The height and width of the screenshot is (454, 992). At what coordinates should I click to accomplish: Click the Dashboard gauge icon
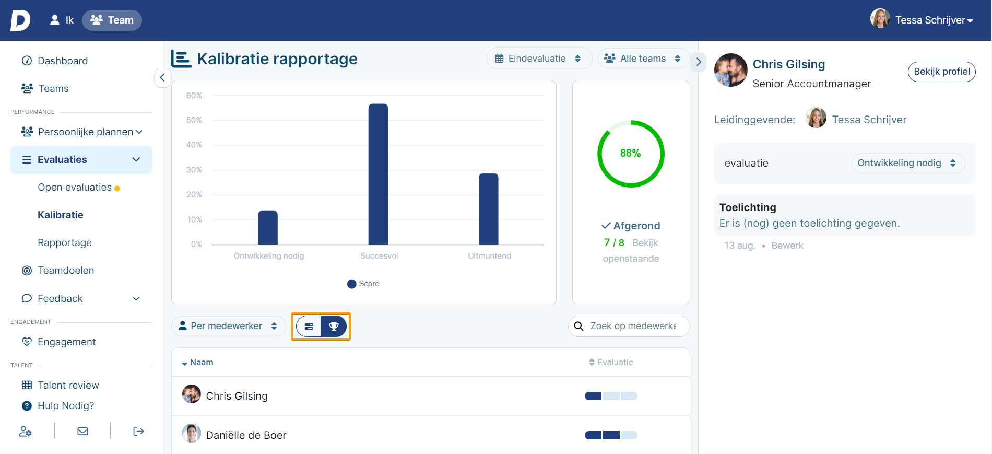point(27,61)
